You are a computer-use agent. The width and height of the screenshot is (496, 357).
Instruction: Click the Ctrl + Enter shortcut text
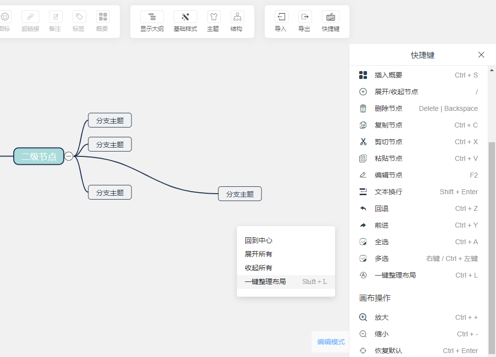click(460, 351)
